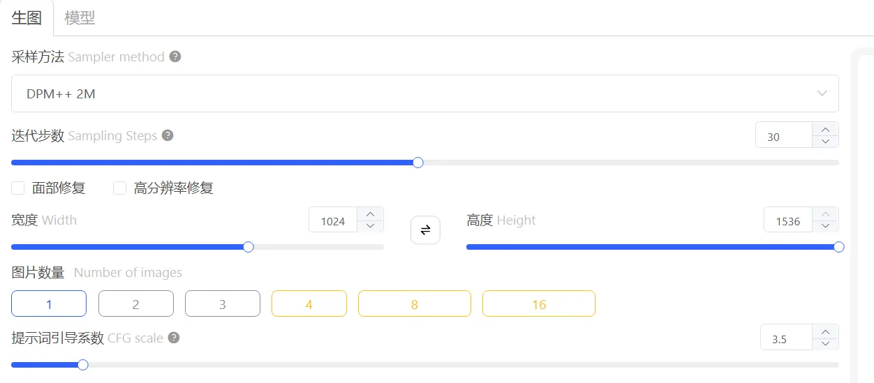The width and height of the screenshot is (874, 383).
Task: Decrease CFG scale with down arrow
Action: coord(826,343)
